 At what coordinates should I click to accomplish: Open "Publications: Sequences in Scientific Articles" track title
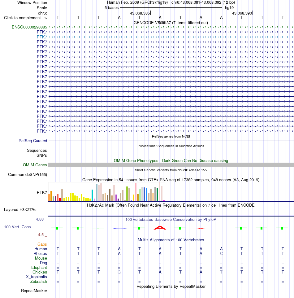click(171, 146)
